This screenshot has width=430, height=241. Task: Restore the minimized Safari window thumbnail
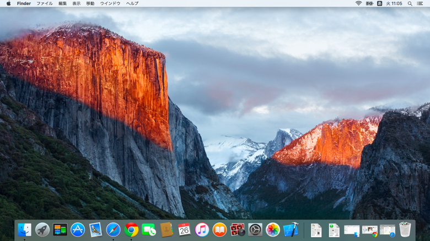[388, 231]
